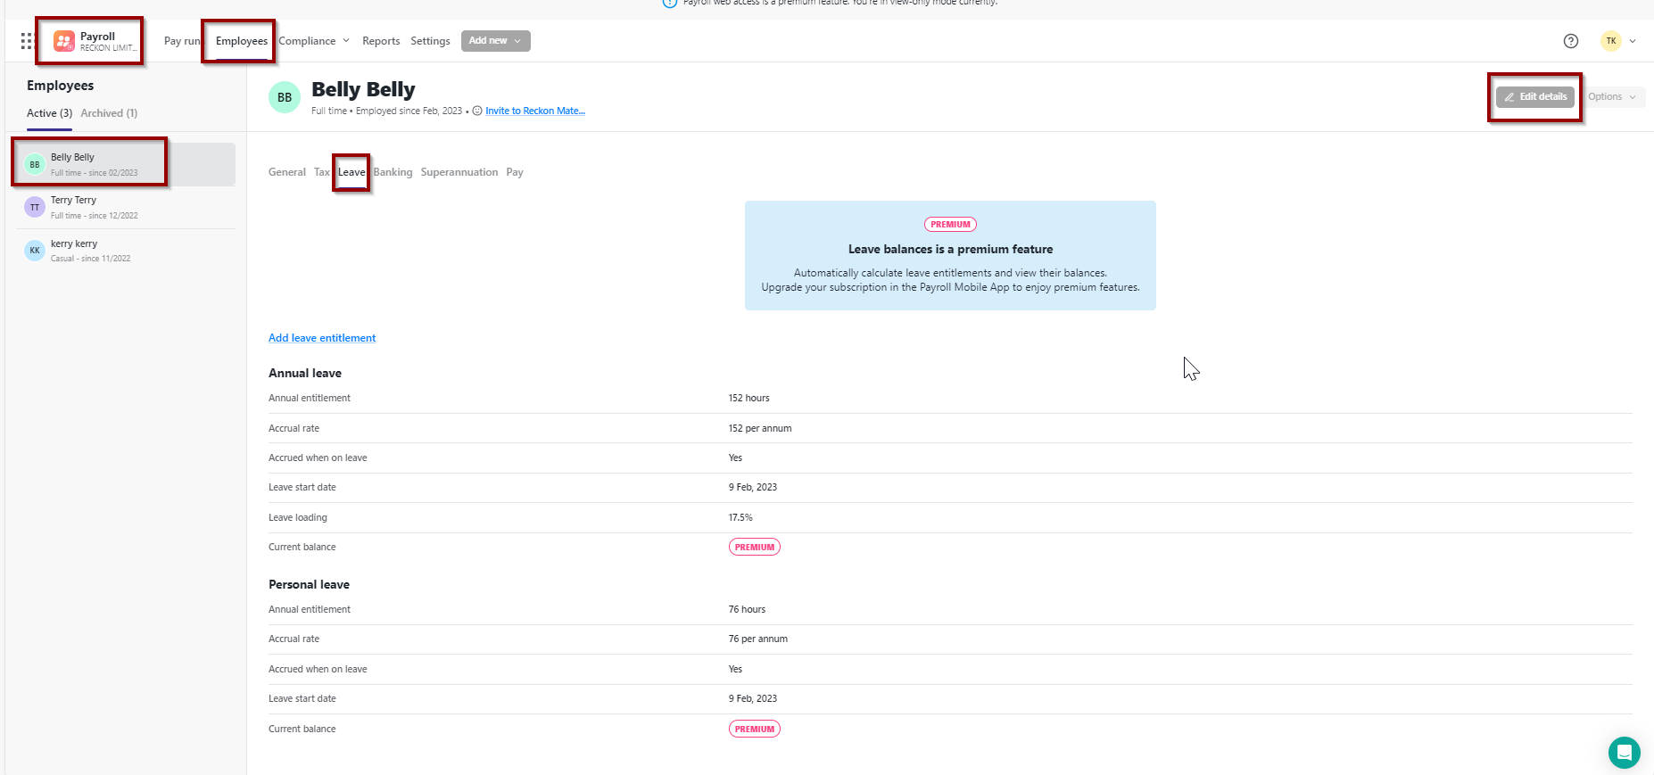The height and width of the screenshot is (775, 1654).
Task: Open the General tab
Action: coord(287,172)
